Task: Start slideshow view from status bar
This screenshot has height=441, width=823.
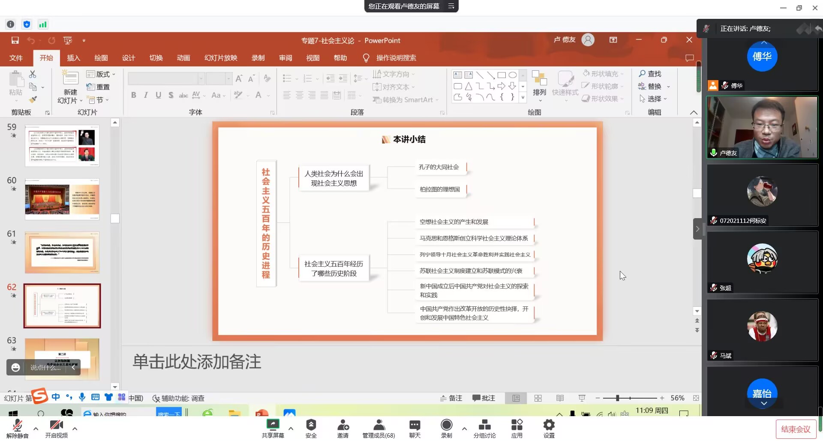Action: [x=582, y=398]
